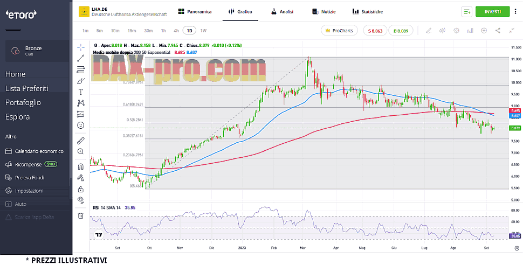Switch to the Grafico tab
Viewport: 523px width, 265px height.
(x=240, y=12)
